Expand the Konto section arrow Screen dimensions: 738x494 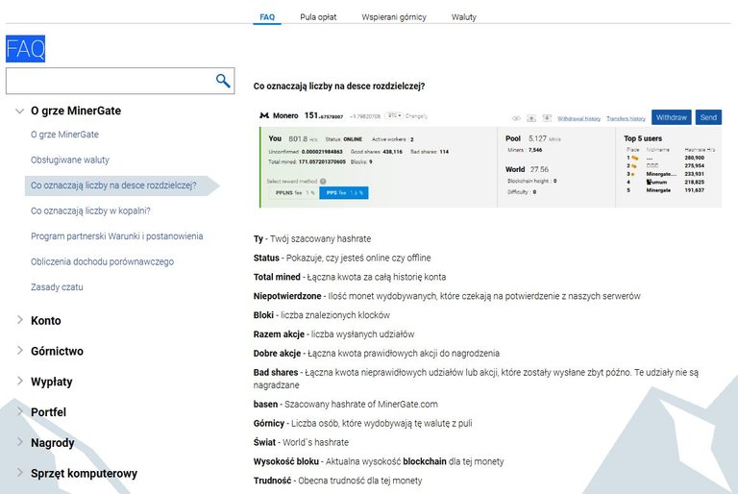tap(20, 320)
